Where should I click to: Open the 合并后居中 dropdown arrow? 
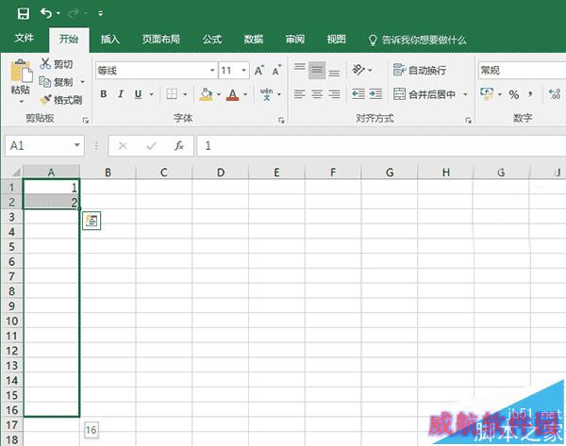466,94
